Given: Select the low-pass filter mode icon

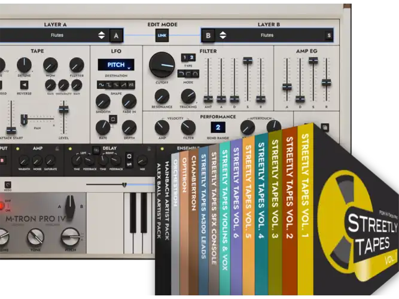Looking at the screenshot, I should 181,74.
